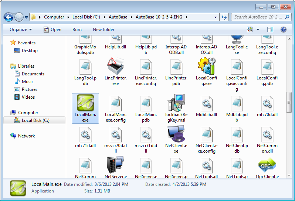Click the Search AutoBase search field
295x201 pixels.
click(258, 17)
